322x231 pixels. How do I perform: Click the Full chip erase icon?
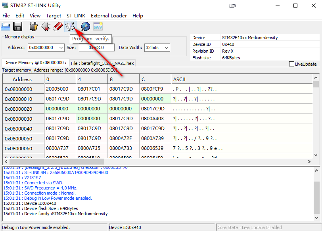click(x=57, y=27)
